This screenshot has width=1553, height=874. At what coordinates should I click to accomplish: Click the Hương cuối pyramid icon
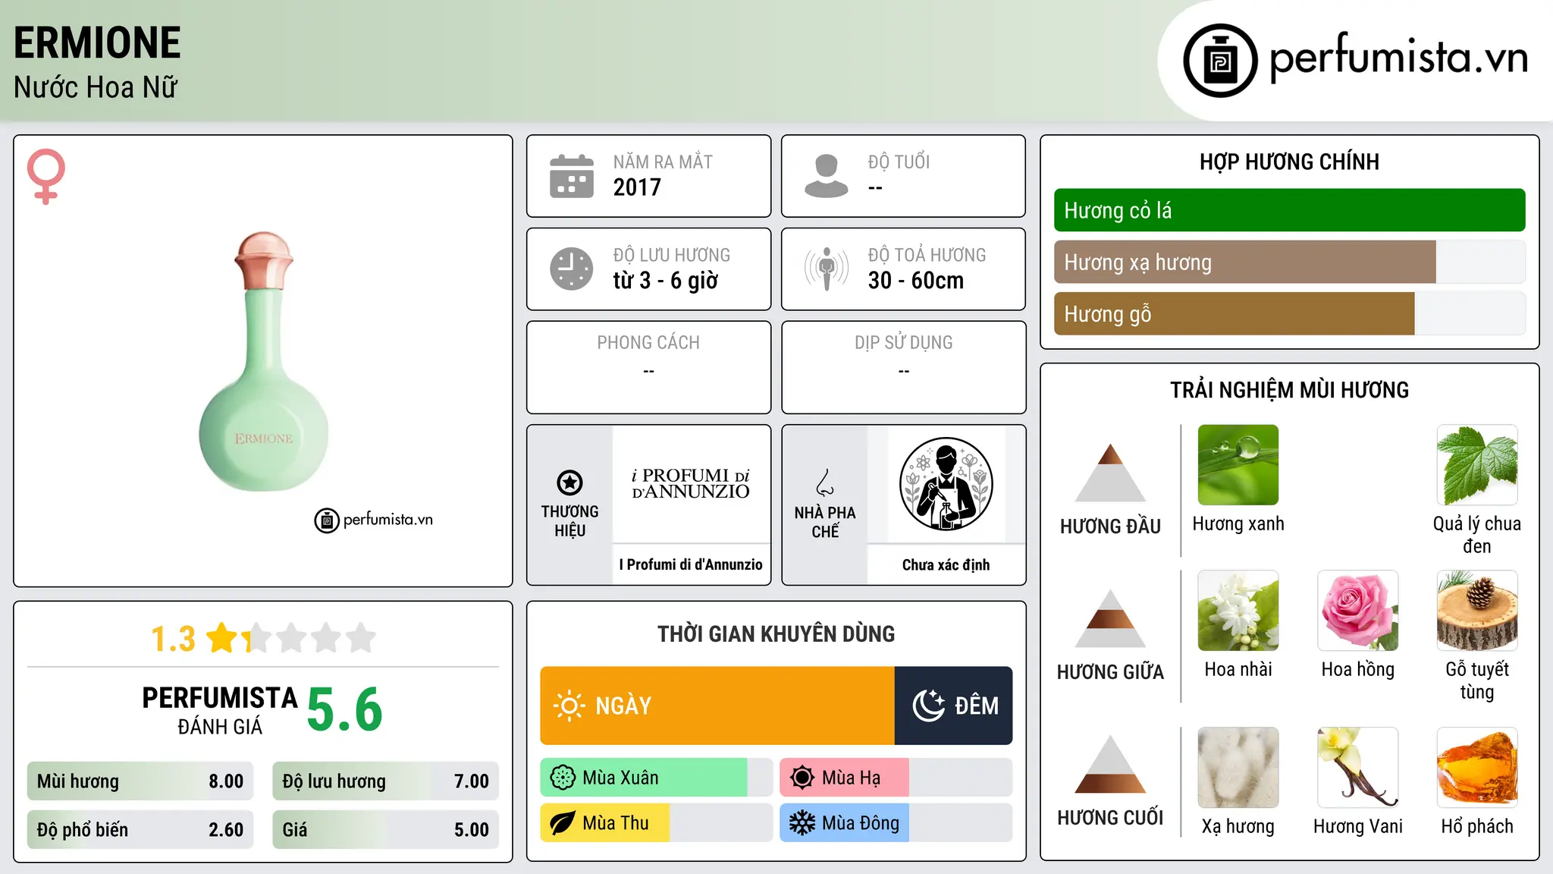[1110, 764]
